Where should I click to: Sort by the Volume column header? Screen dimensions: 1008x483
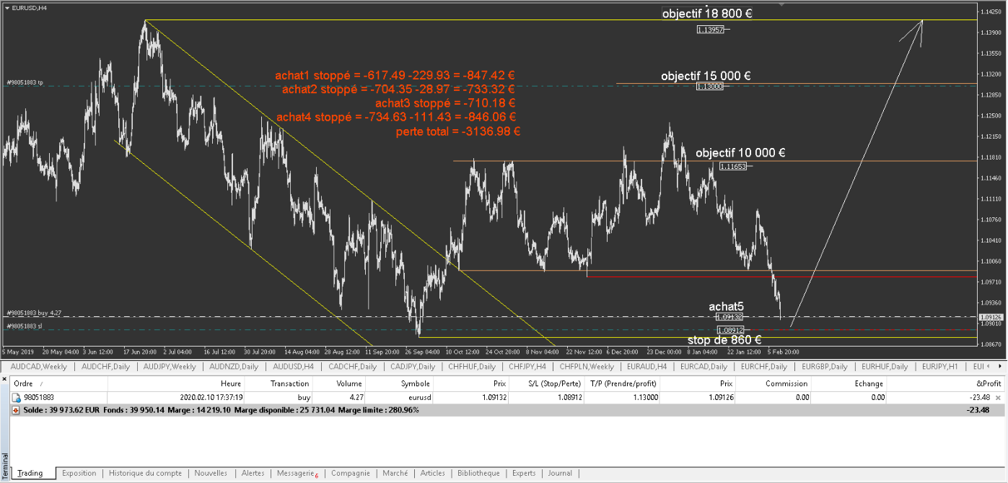point(338,384)
